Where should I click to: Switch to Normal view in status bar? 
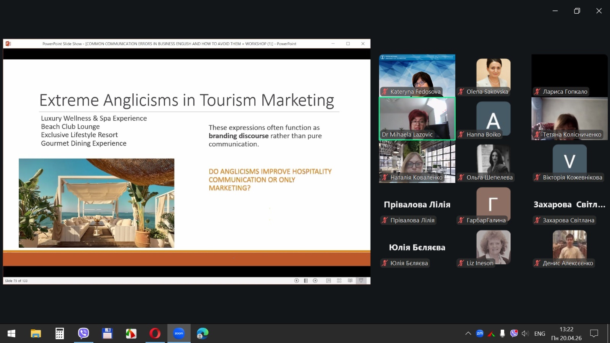[x=328, y=280]
